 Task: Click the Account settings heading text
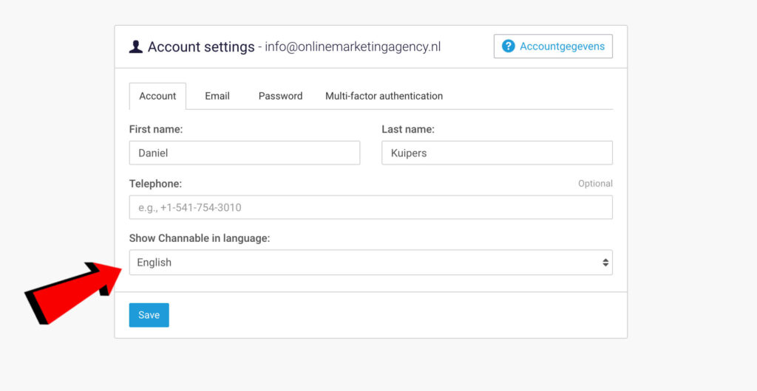tap(201, 47)
